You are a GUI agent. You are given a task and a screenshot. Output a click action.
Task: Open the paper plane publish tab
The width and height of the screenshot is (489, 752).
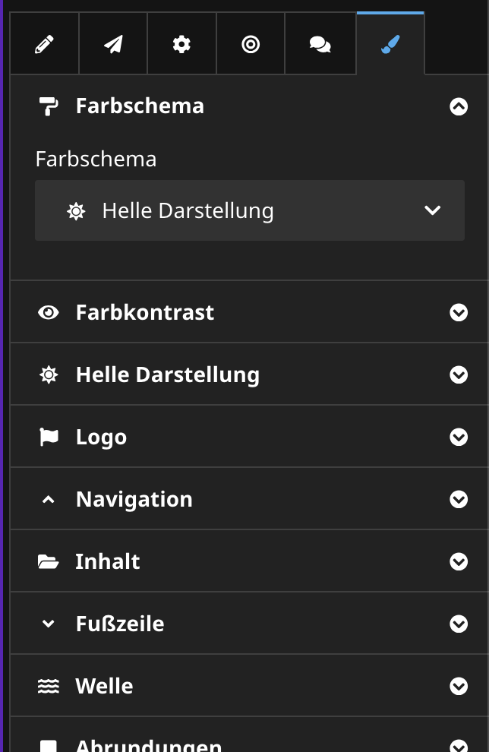113,45
